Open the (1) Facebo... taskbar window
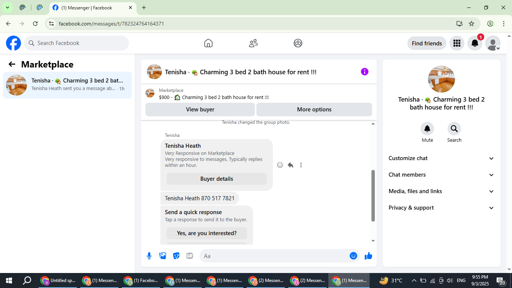The image size is (512, 288). pos(142,280)
